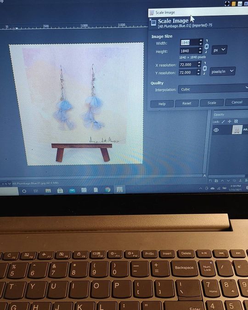Click the canvas navigation icon at corner
The height and width of the screenshot is (310, 248).
[204, 175]
